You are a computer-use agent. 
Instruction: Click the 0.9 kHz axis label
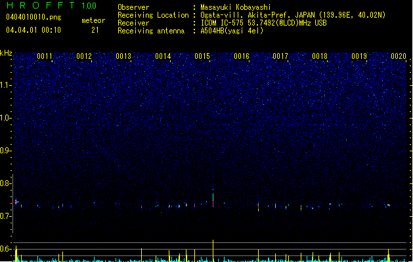tap(5, 151)
